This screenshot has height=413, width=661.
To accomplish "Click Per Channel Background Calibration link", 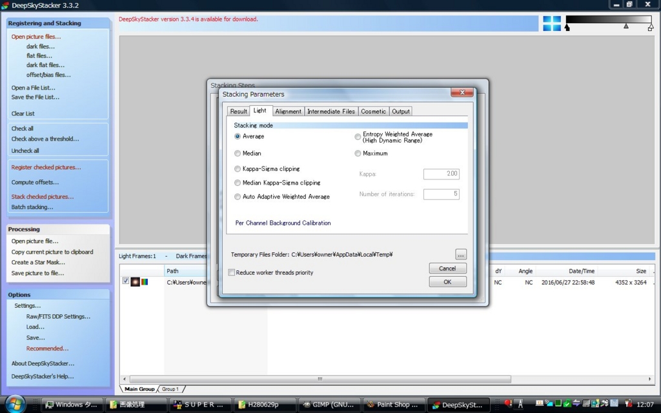I will (x=283, y=223).
